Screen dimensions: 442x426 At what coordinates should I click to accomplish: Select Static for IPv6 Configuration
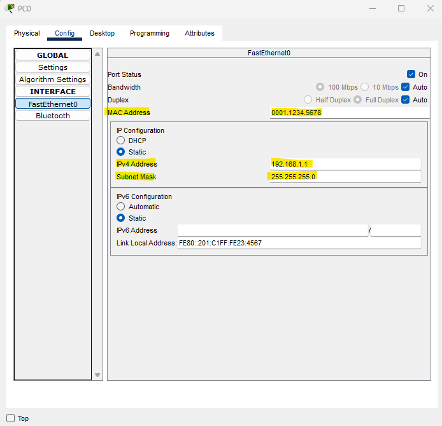tap(120, 218)
